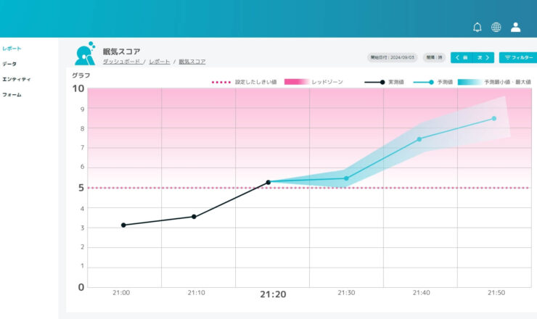
Task: Select レポート in the sidebar
Action: pos(12,49)
